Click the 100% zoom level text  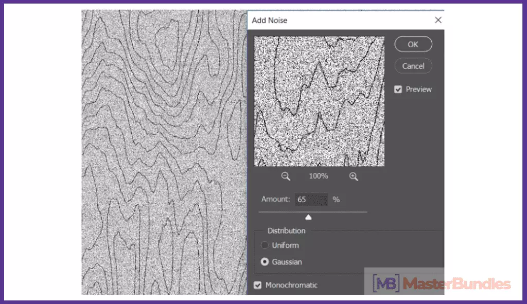(318, 176)
